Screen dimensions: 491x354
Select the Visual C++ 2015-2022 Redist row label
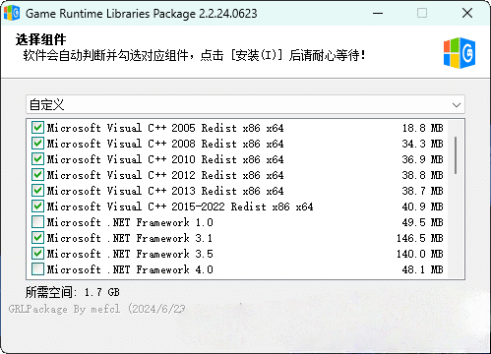(x=180, y=206)
